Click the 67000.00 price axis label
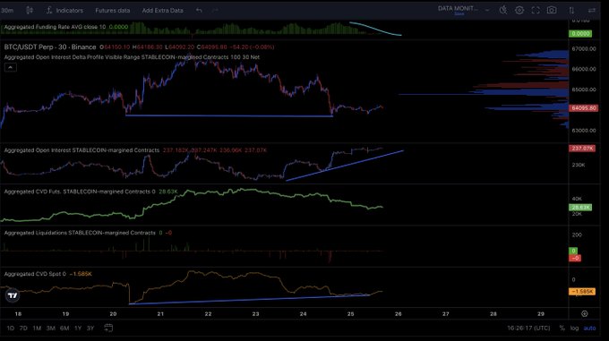The image size is (609, 341). [x=584, y=49]
